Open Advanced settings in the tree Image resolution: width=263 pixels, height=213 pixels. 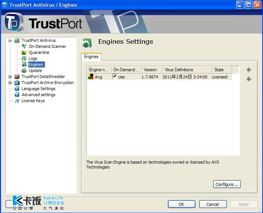point(38,95)
